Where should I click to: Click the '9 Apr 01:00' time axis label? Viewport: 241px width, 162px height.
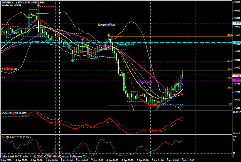(x=158, y=160)
